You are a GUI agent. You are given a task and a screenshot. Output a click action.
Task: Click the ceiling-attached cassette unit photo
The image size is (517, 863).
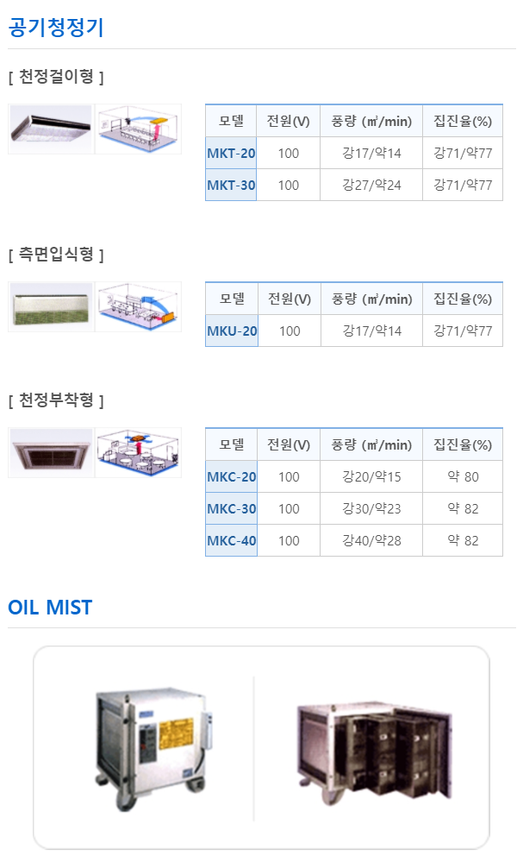50,452
